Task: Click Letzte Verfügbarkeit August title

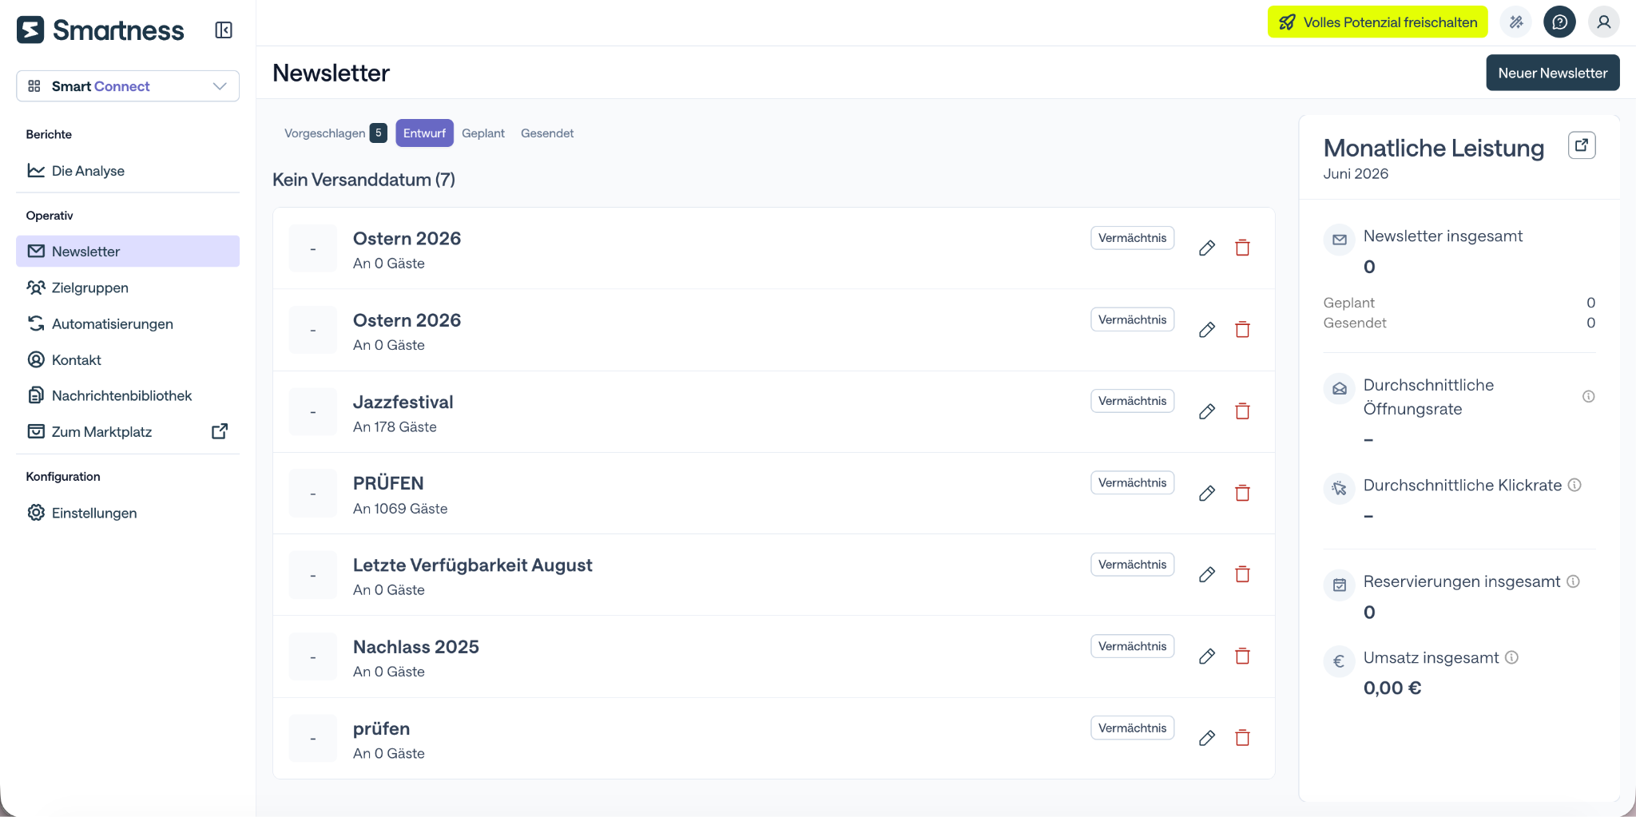Action: point(473,565)
